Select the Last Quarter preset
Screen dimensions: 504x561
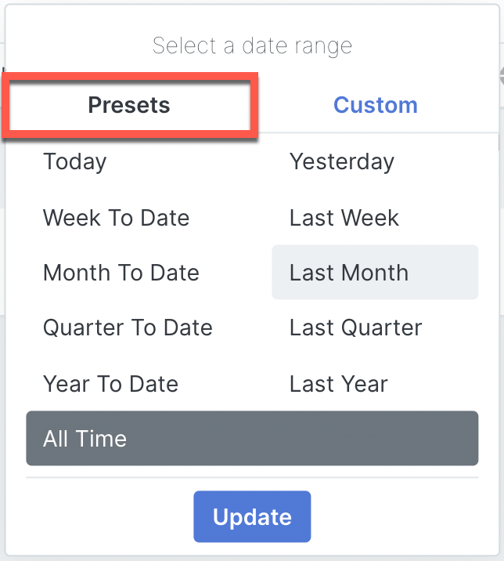point(356,328)
